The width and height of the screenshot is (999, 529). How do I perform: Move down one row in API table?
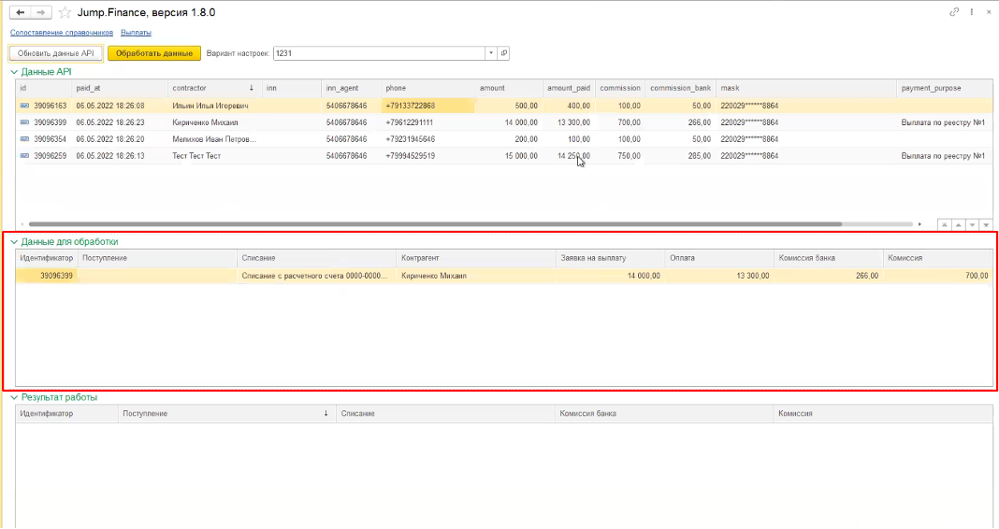(x=973, y=225)
